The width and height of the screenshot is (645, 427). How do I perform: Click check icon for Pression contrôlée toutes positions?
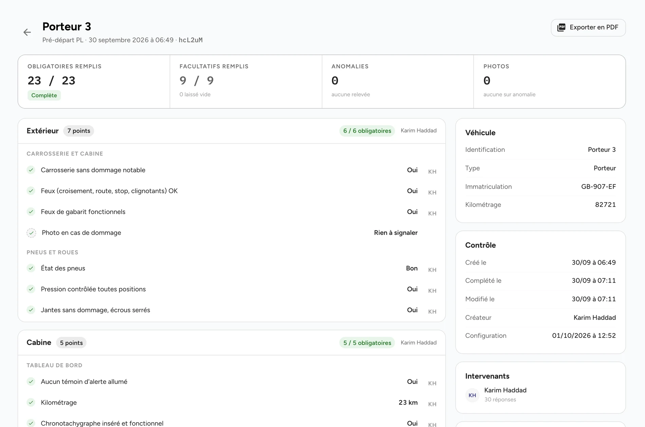(31, 289)
